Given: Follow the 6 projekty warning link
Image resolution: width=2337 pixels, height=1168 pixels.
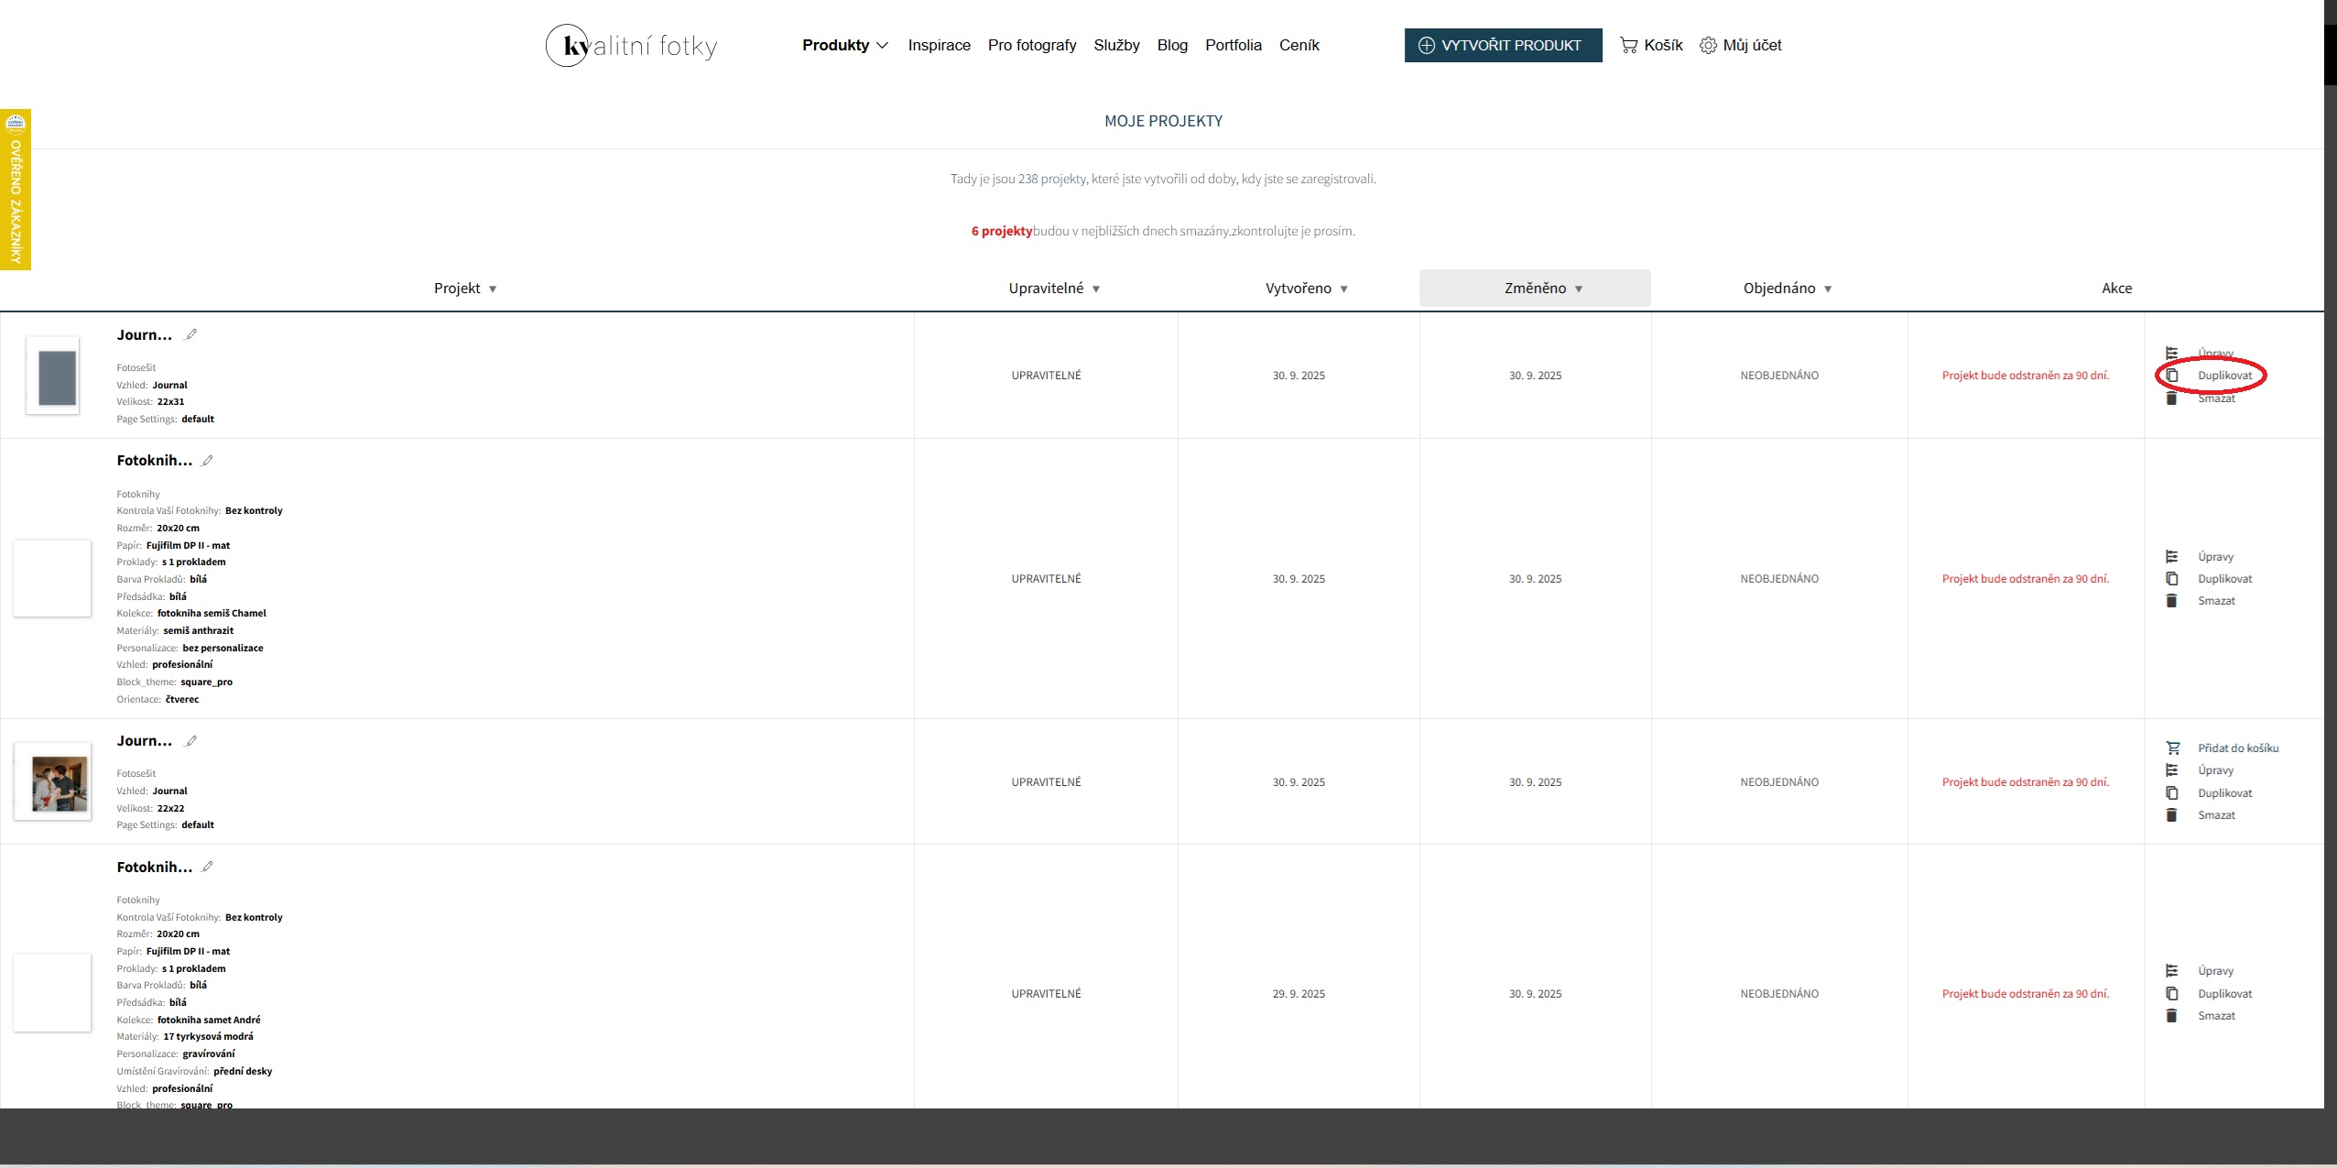Looking at the screenshot, I should click(x=1001, y=231).
